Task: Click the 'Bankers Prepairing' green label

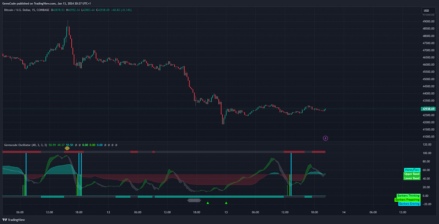Action: click(408, 200)
